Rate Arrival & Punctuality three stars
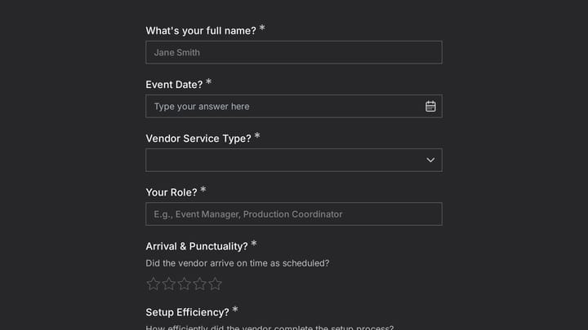588x330 pixels. click(184, 284)
